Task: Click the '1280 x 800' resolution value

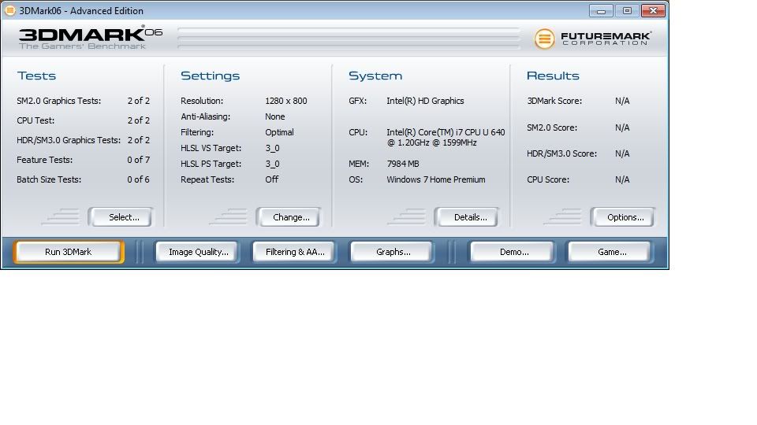Action: click(285, 101)
